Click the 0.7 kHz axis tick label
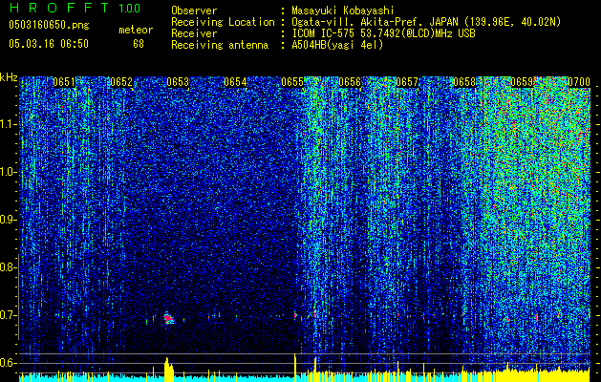The height and width of the screenshot is (382, 601). coord(7,315)
